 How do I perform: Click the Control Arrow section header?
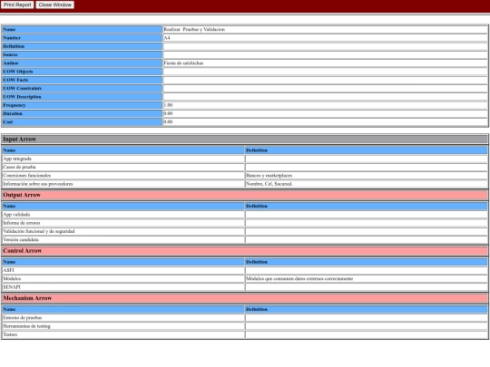245,251
